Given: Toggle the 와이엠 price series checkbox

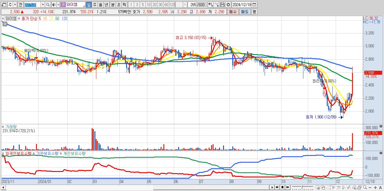Looking at the screenshot, I should (x=3, y=18).
